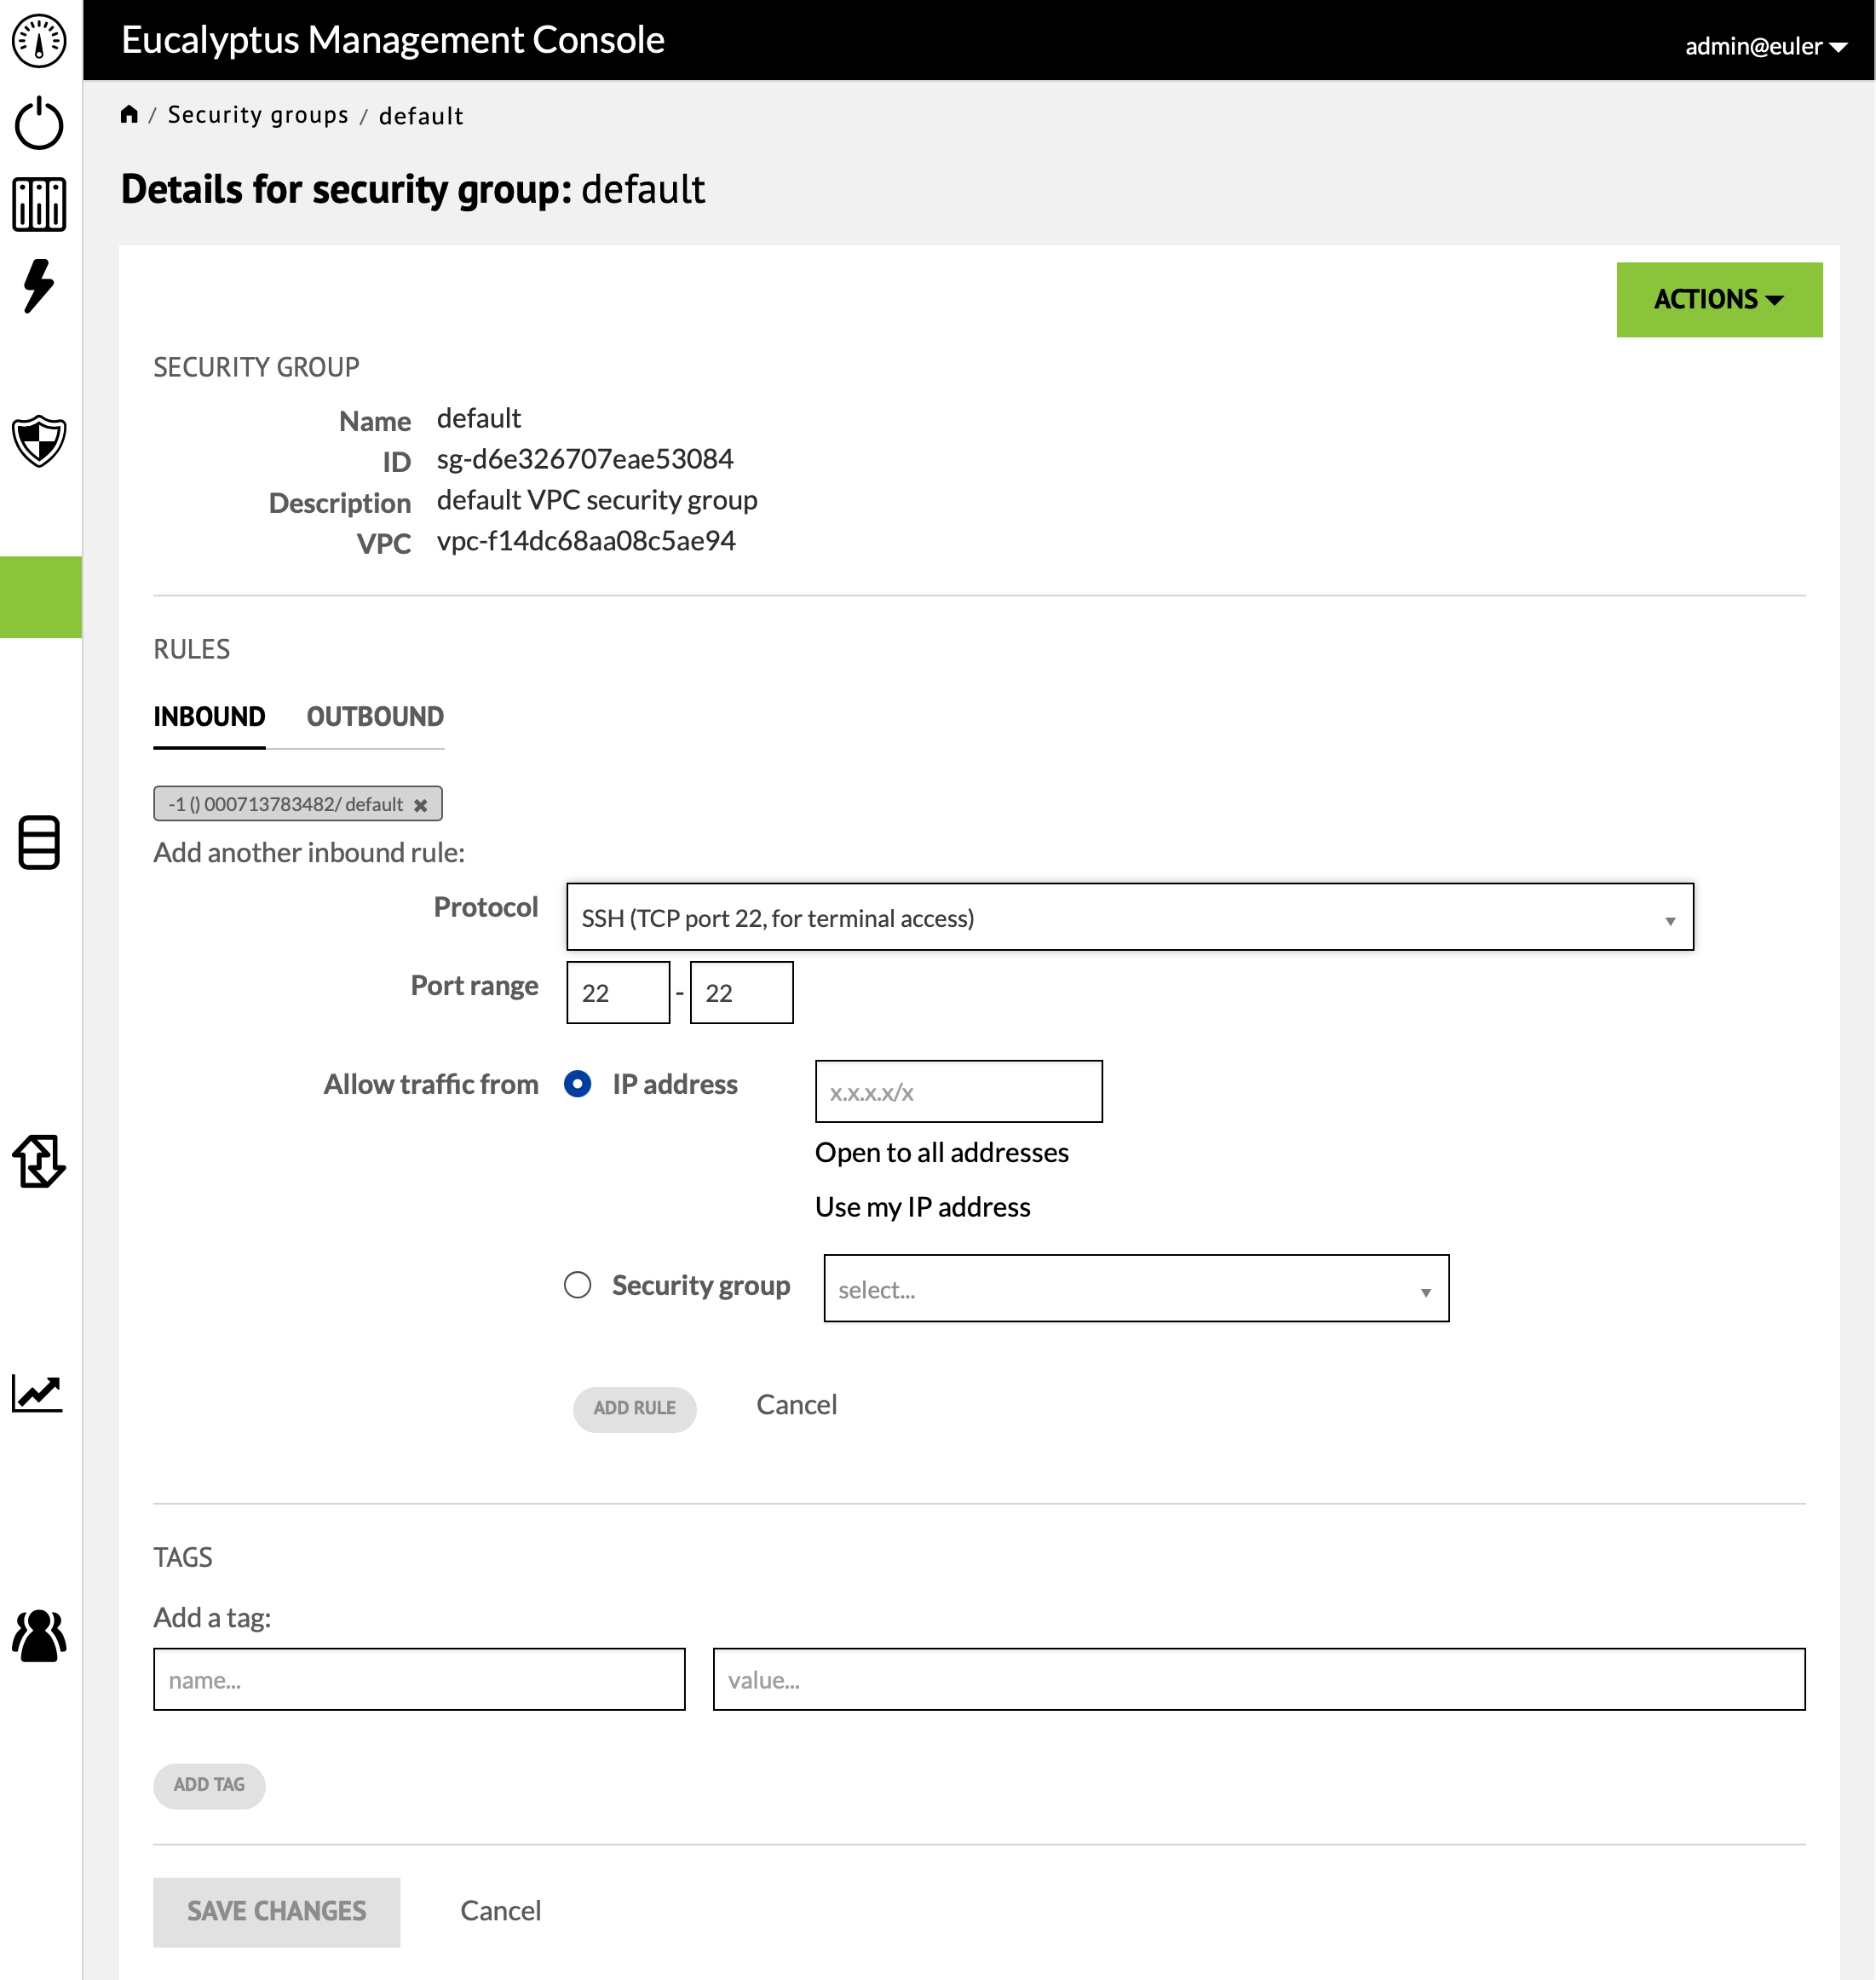Click the up-down arrows sidebar icon
This screenshot has height=1980, width=1876.
click(x=39, y=1160)
